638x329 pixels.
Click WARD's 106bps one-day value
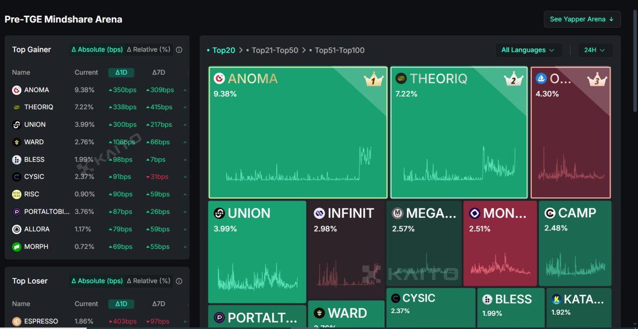click(x=122, y=142)
